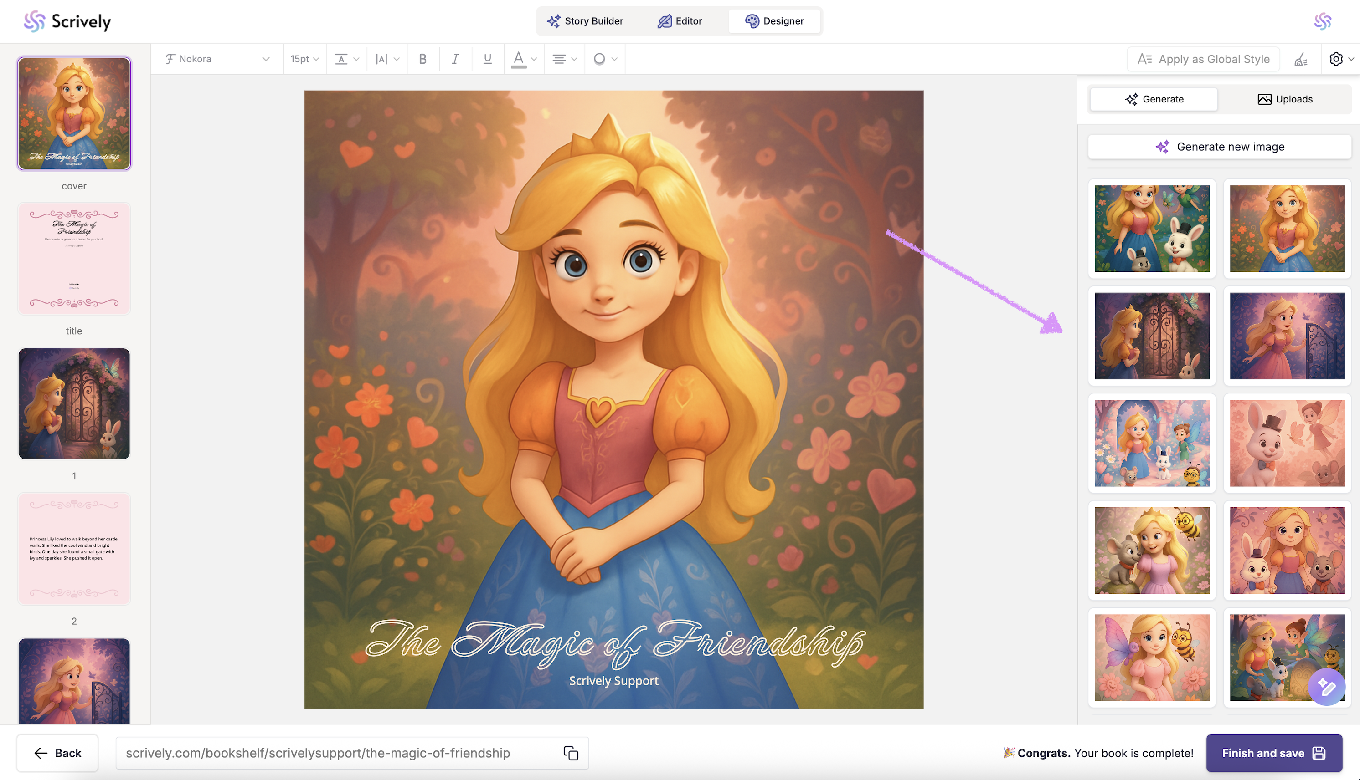The width and height of the screenshot is (1360, 780).
Task: Click Generate new image button
Action: point(1219,147)
